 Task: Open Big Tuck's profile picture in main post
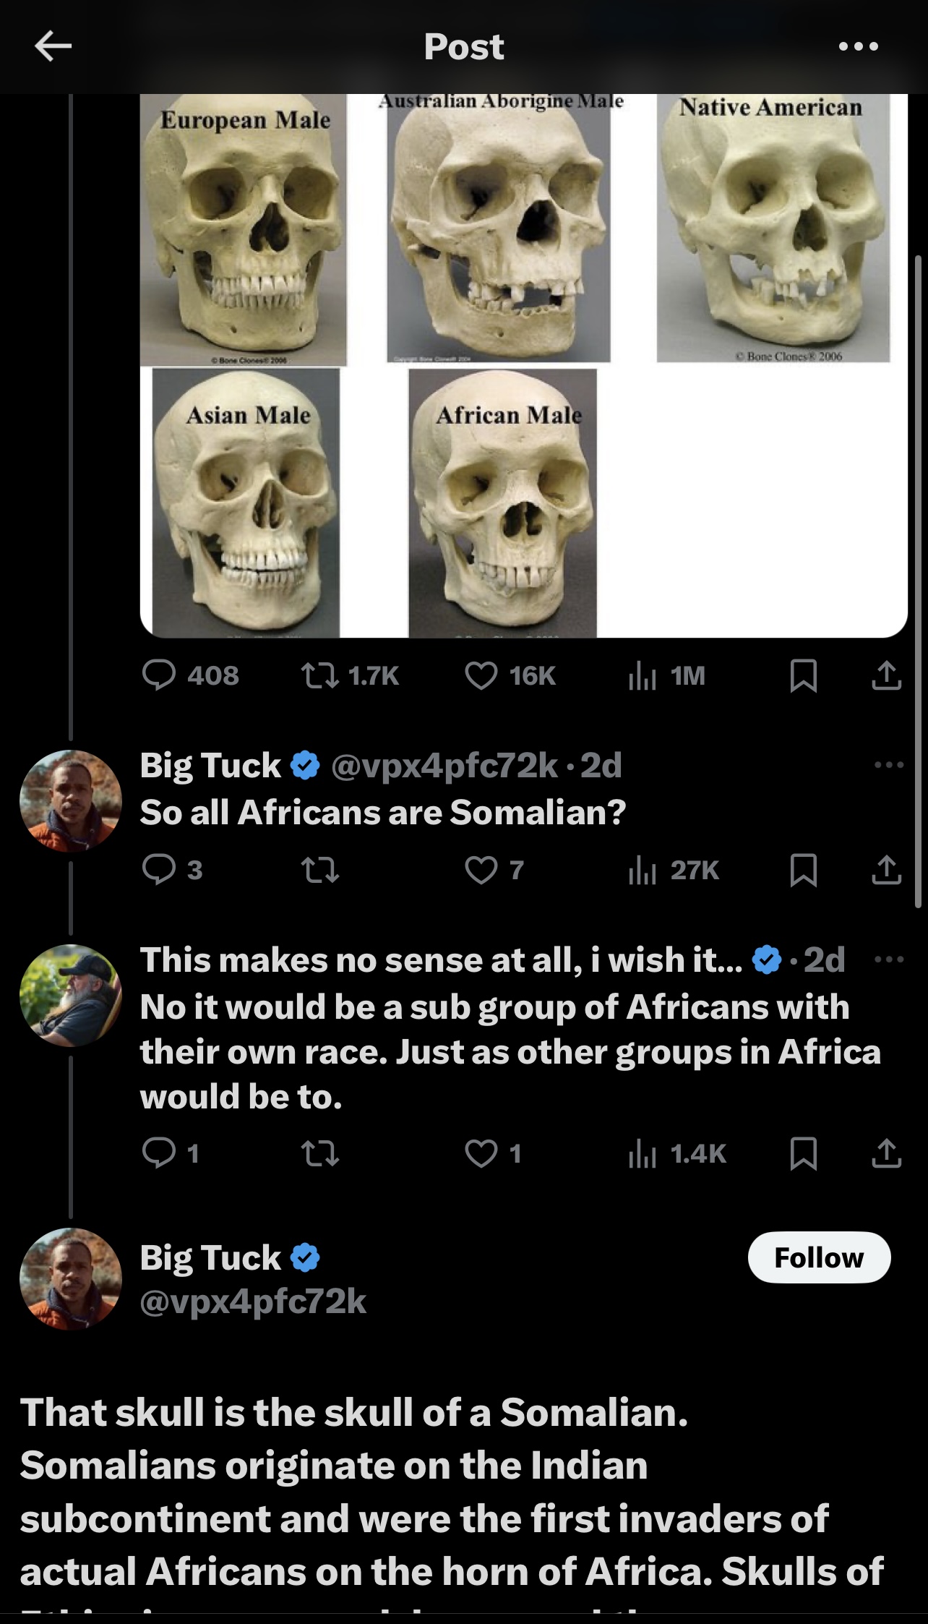tap(71, 1278)
